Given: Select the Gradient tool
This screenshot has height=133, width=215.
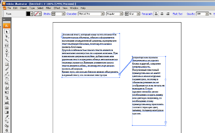Looking at the screenshot, I should coord(7,112).
